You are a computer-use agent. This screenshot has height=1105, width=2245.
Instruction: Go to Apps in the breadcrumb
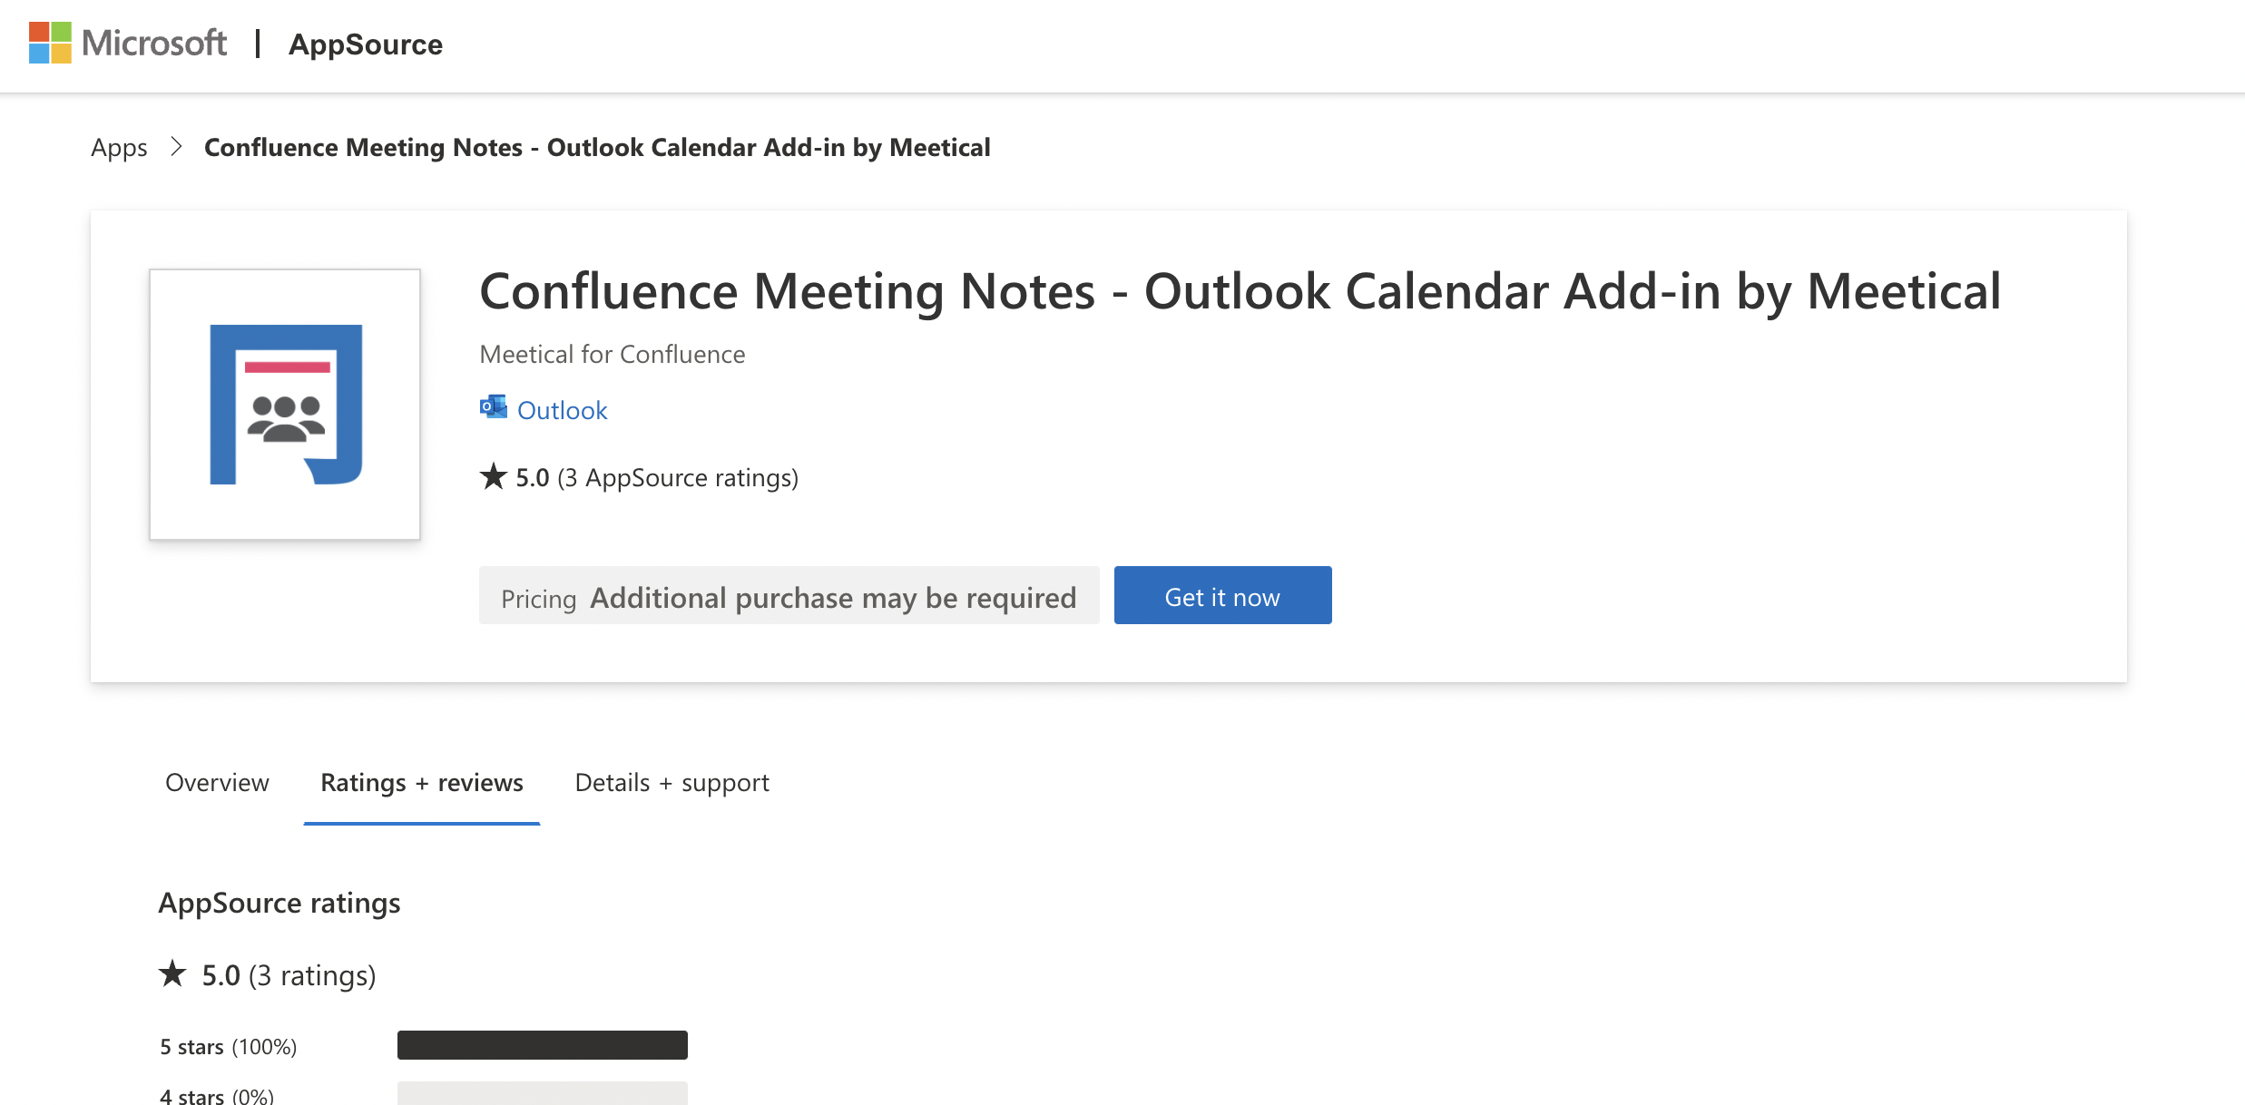click(x=119, y=148)
